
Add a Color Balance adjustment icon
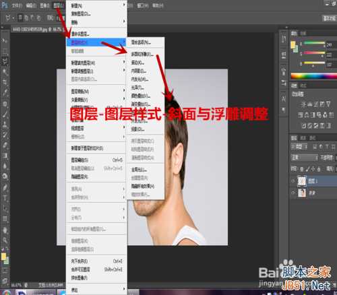307,115
